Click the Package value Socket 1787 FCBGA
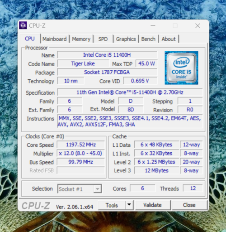The image size is (226, 232). [107, 72]
